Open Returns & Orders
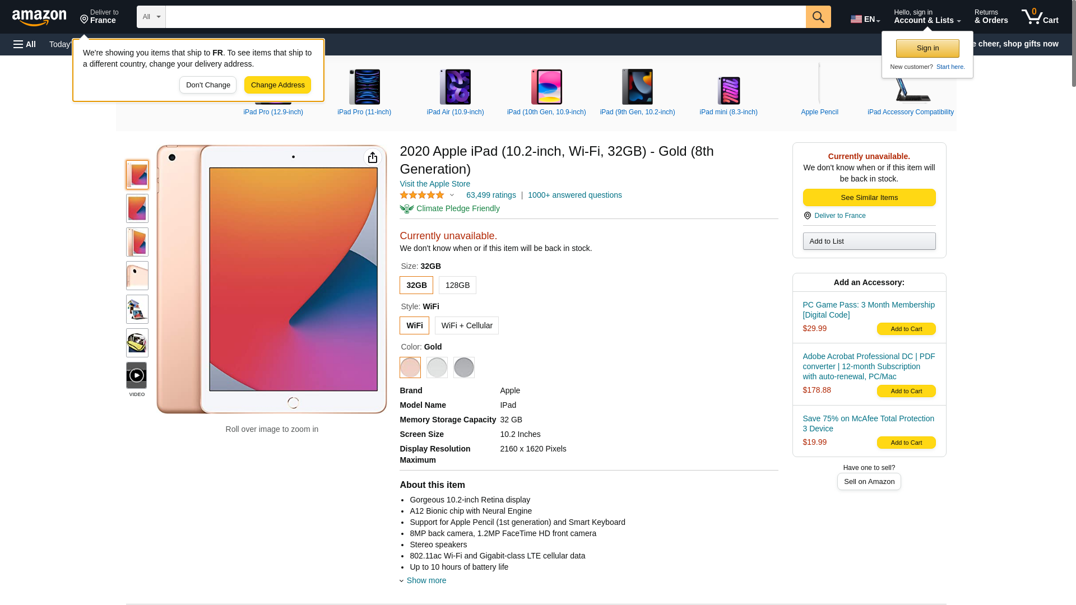The image size is (1076, 605). [991, 17]
